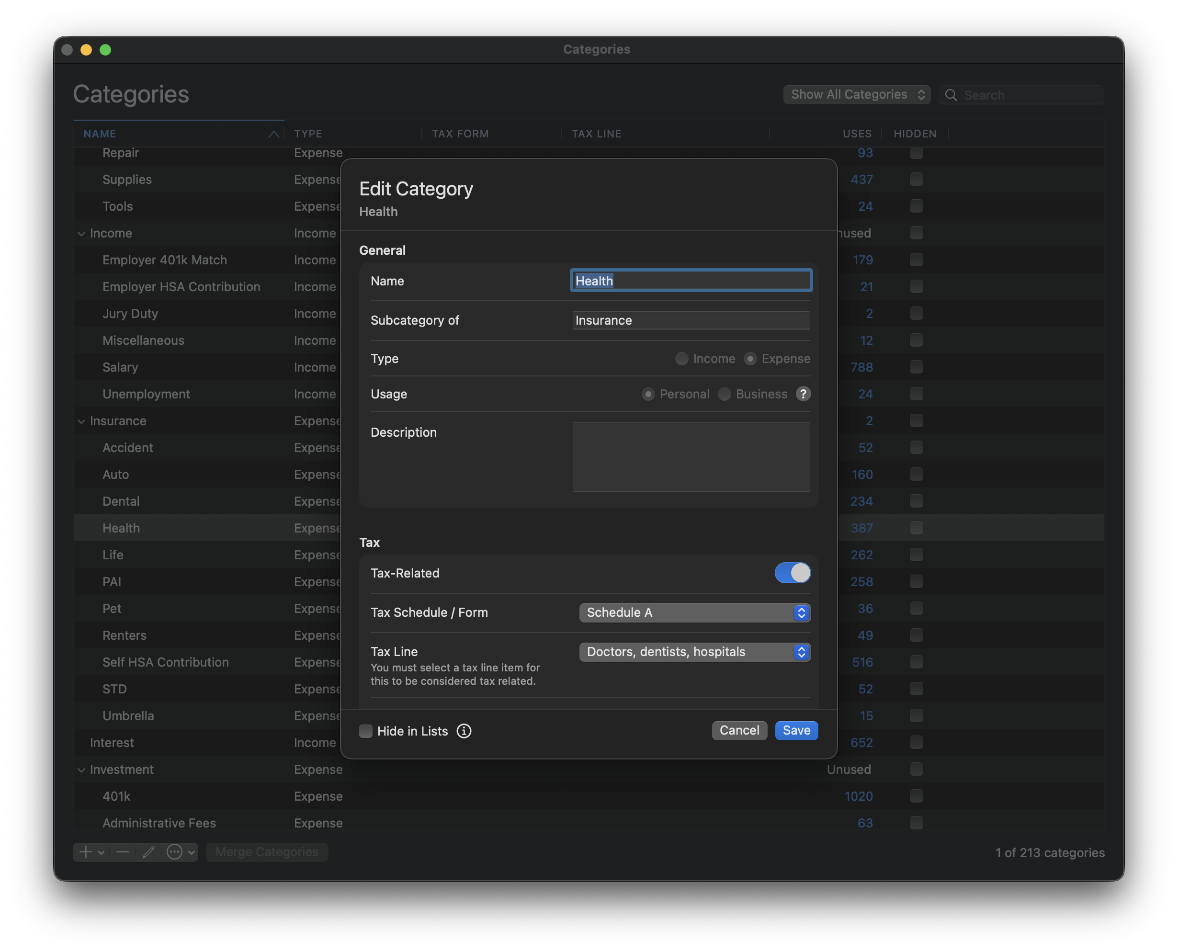The width and height of the screenshot is (1178, 952).
Task: Click the Save button
Action: coord(796,730)
